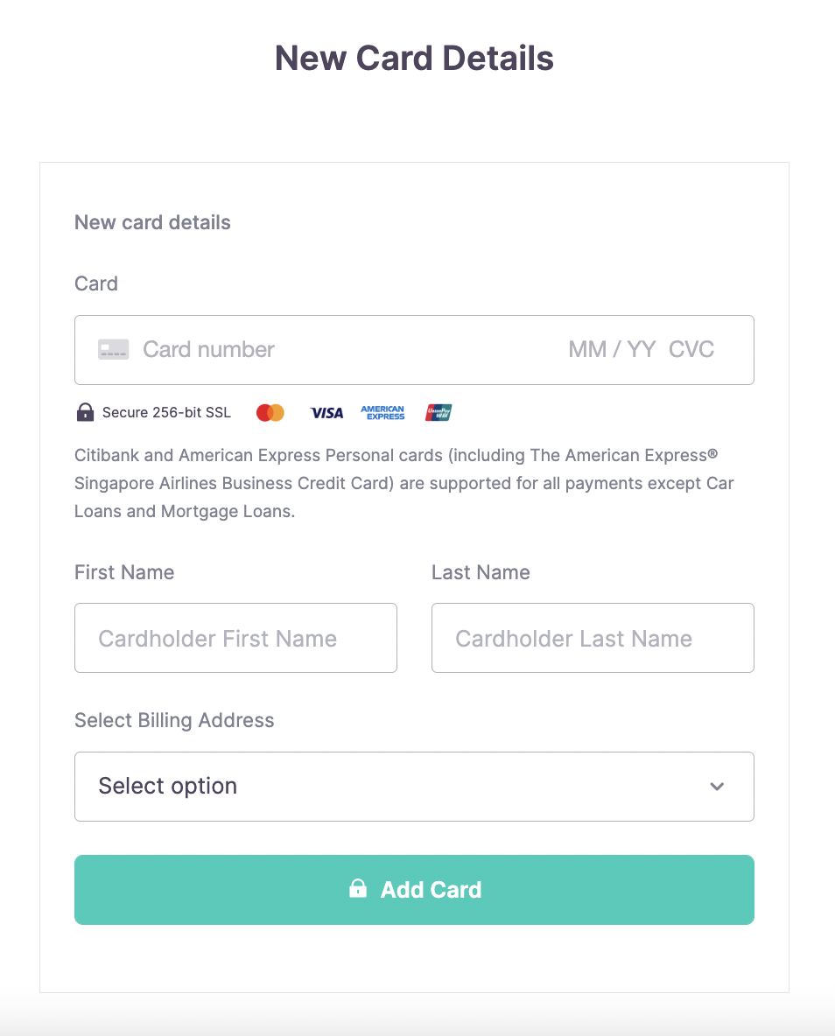Click the Mastercard logo icon
The image size is (835, 1036).
(x=270, y=413)
